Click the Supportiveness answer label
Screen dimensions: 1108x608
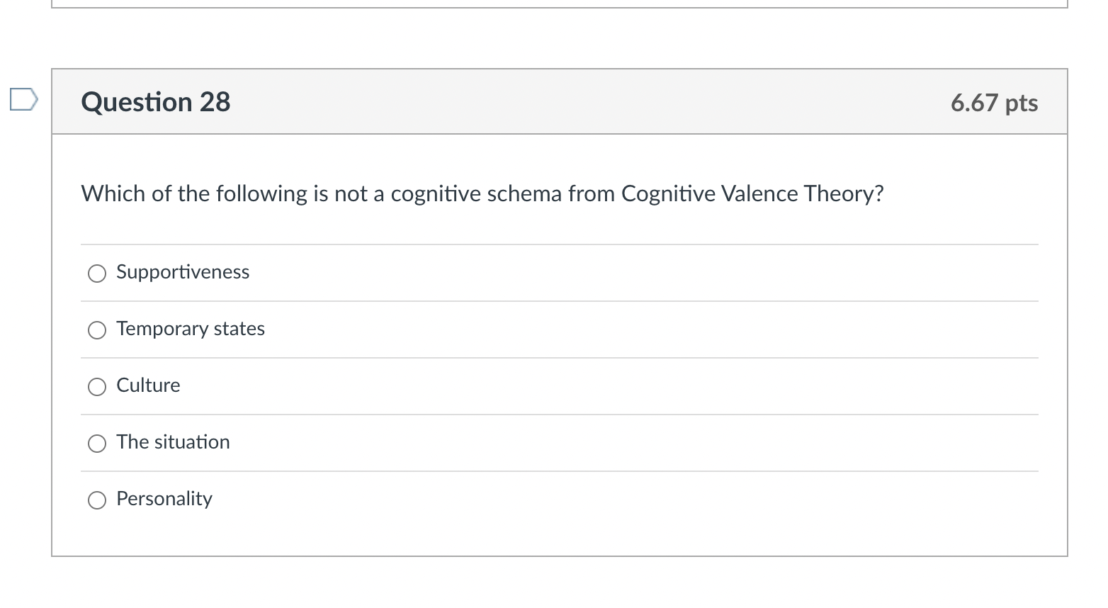click(x=182, y=271)
